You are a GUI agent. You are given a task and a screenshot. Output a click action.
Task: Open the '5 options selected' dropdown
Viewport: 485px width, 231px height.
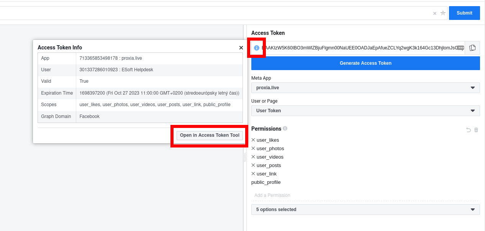click(x=365, y=210)
